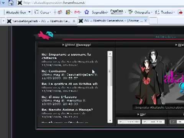
Task: Click the PageRank indicator
Action: point(117,12)
